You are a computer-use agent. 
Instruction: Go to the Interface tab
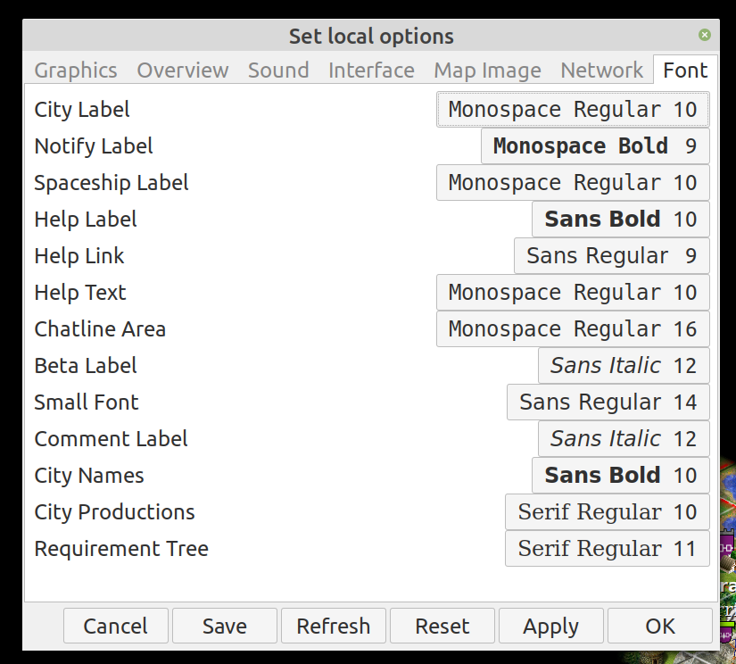tap(371, 71)
